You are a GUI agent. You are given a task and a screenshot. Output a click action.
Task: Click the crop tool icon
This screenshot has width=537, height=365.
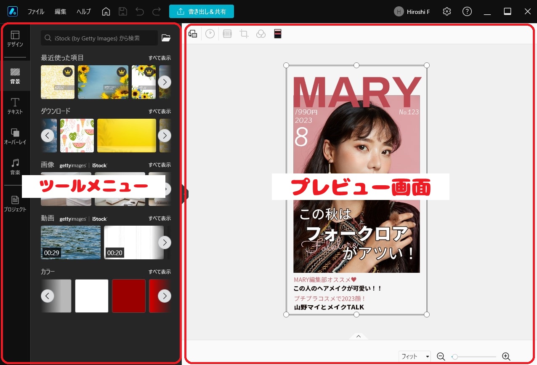tap(244, 34)
